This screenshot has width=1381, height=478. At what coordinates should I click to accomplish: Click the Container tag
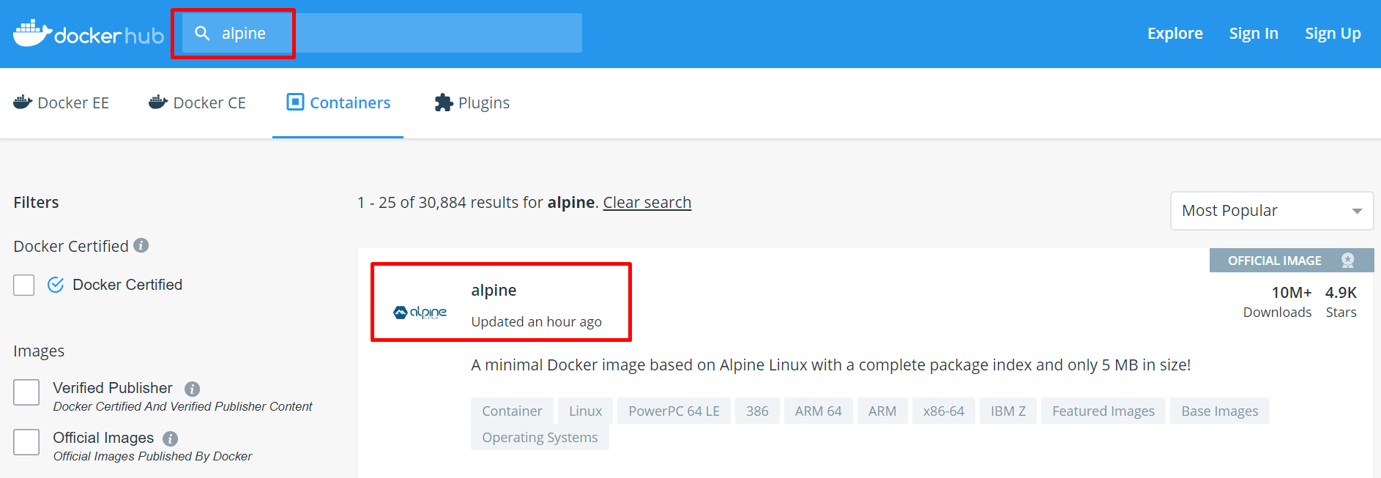click(512, 411)
